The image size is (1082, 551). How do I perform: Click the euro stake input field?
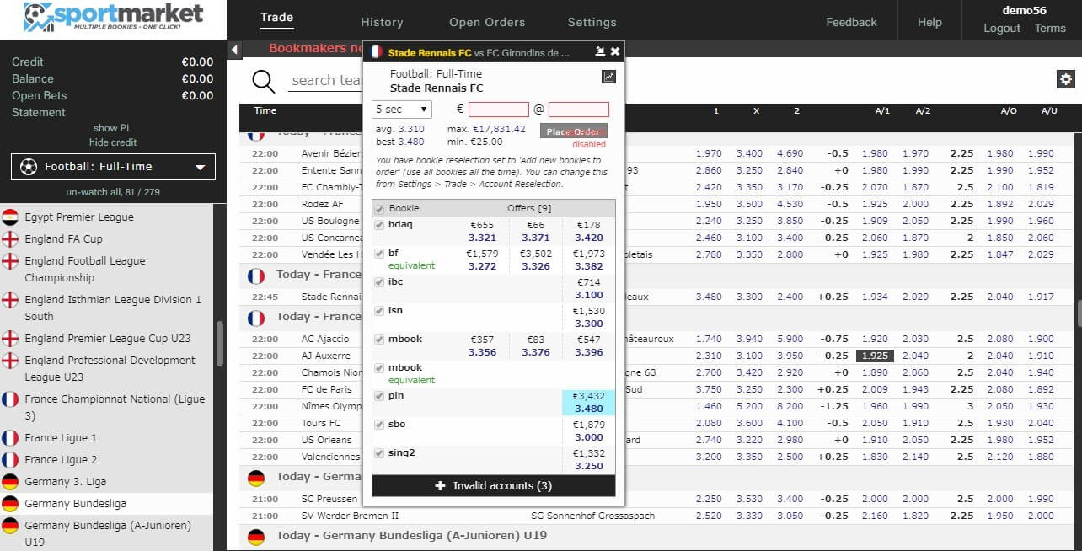pos(499,110)
